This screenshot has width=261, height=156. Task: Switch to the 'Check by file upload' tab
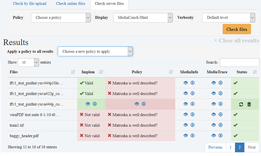point(29,4)
